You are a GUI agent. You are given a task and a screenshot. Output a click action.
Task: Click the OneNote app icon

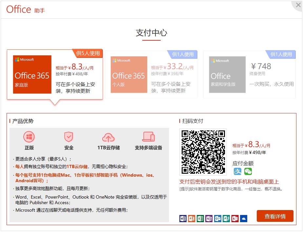pos(209,219)
